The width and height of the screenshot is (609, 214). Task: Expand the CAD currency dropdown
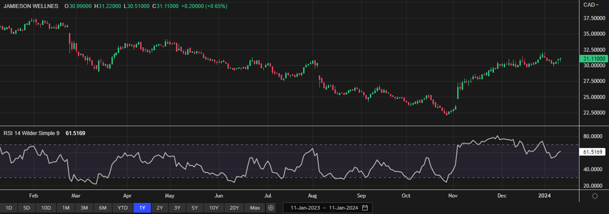591,5
